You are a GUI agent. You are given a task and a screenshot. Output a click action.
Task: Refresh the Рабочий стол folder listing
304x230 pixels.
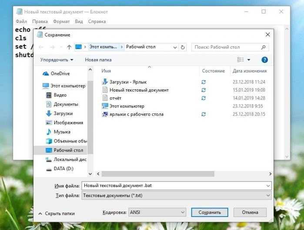point(183,47)
